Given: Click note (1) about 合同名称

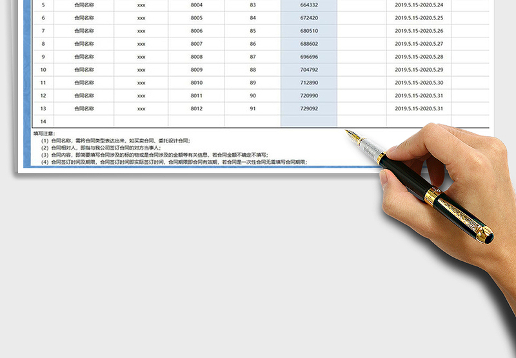Looking at the screenshot, I should 115,141.
